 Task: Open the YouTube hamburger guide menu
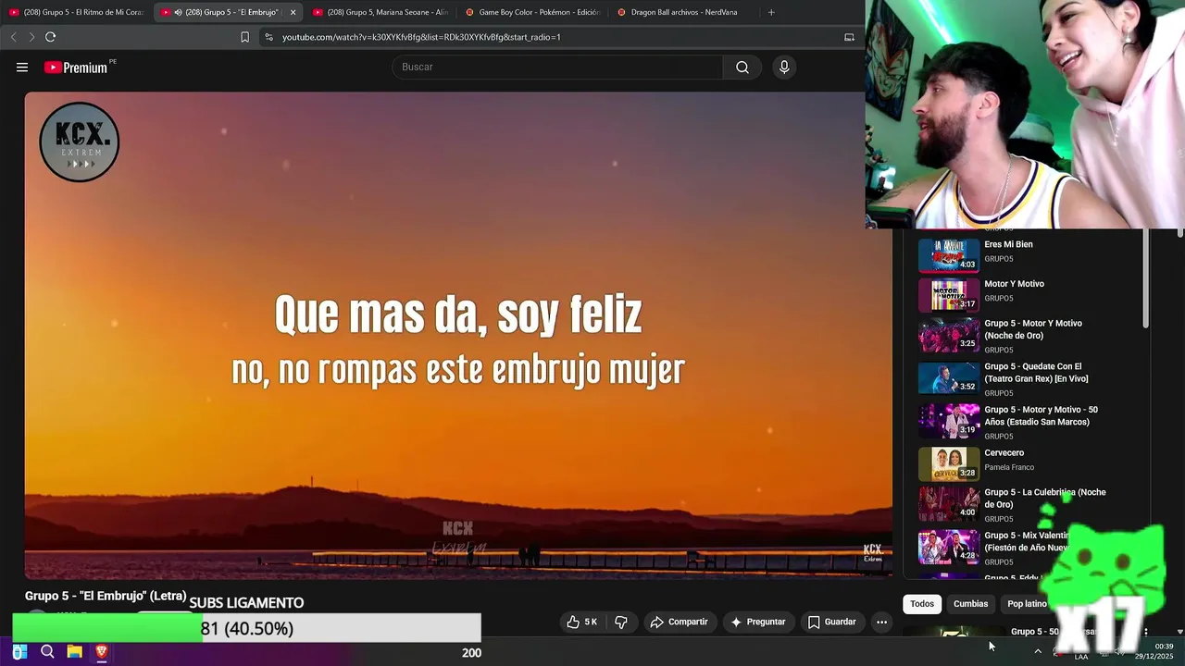point(22,68)
